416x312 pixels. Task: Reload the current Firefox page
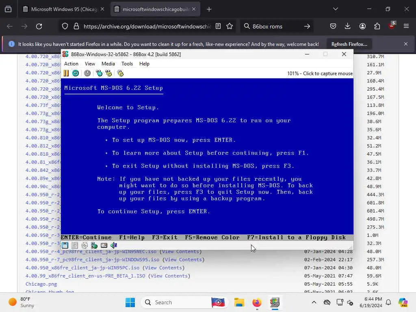(39, 26)
